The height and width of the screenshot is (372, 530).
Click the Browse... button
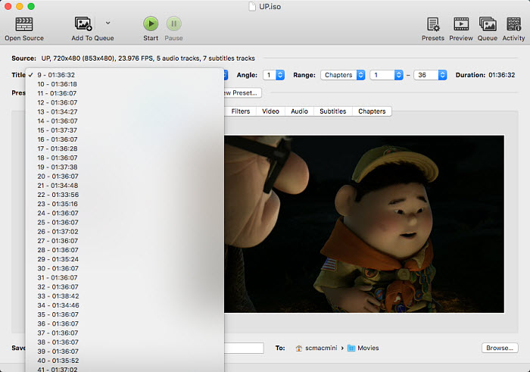[500, 348]
